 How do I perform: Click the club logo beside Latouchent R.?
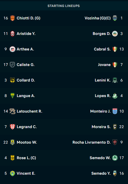[12, 111]
